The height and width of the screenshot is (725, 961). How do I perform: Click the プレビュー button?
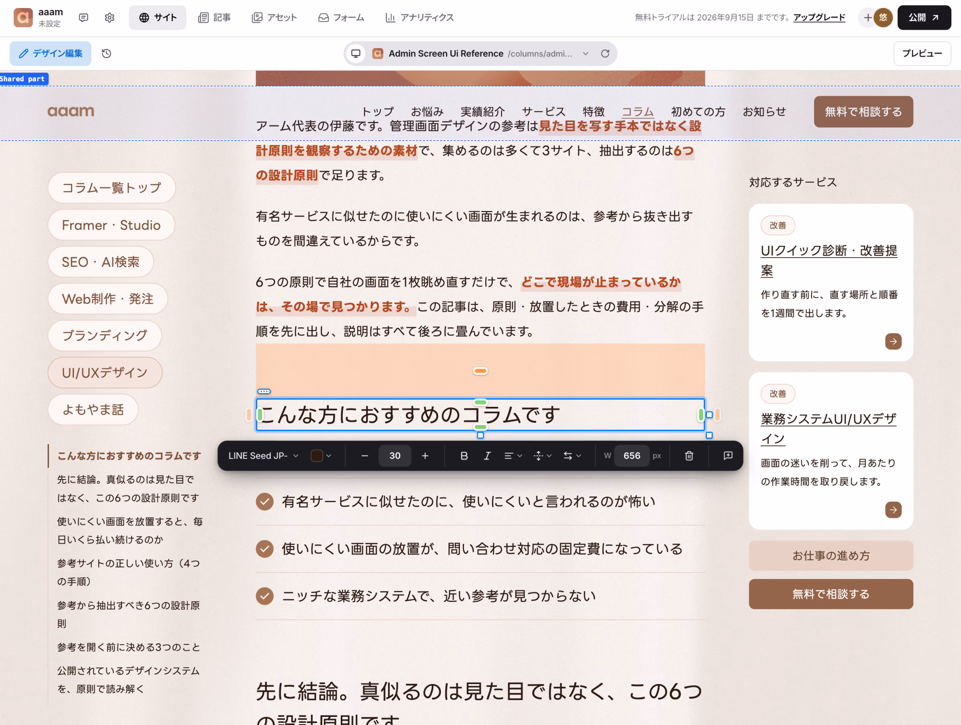[922, 53]
